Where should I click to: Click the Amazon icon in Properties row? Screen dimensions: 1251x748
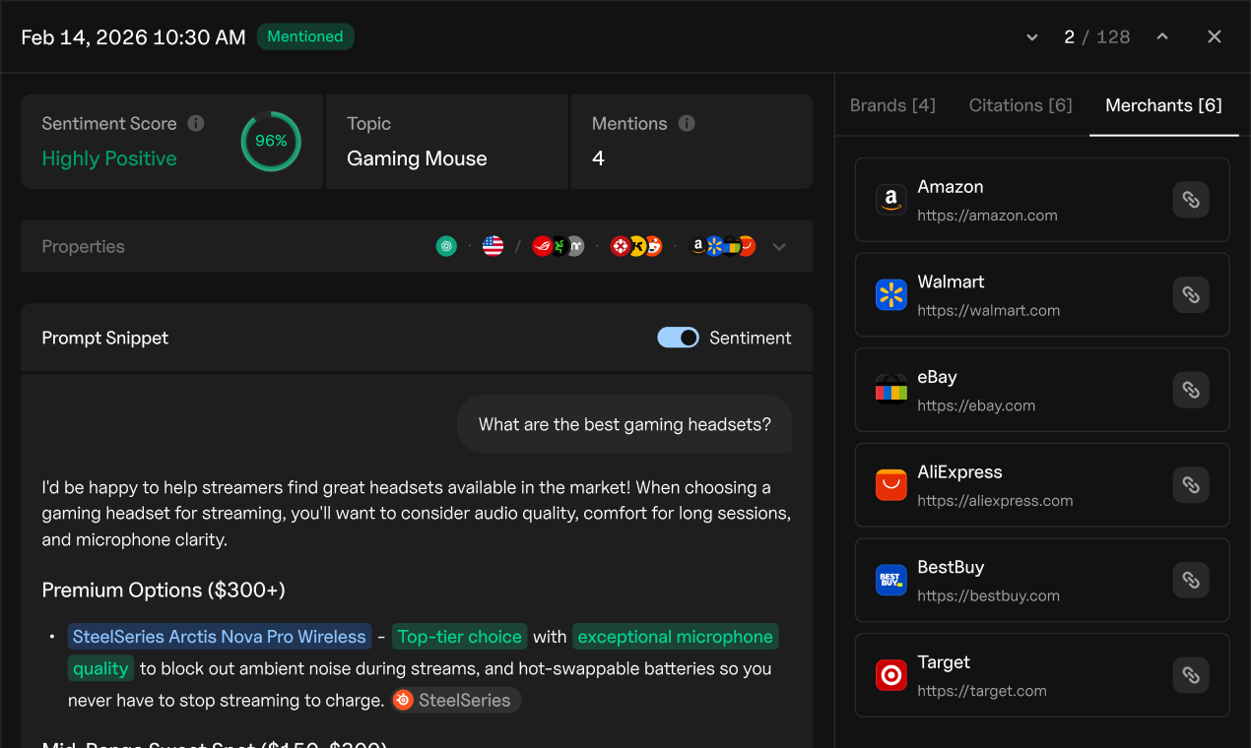click(x=697, y=246)
